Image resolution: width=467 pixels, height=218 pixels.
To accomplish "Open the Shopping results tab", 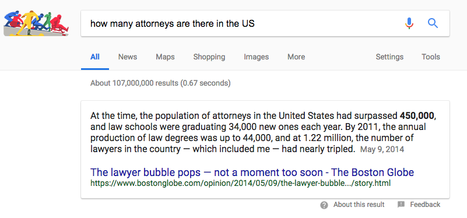I will [209, 57].
